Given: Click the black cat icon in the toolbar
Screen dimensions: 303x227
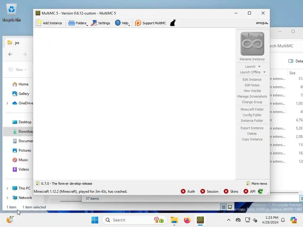Looking at the screenshot, I should (x=173, y=23).
